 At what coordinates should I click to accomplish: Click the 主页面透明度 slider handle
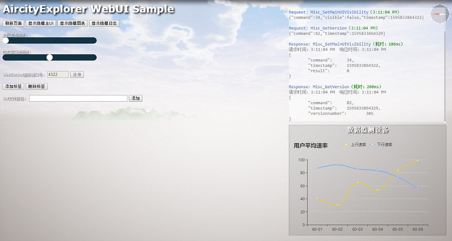click(6, 40)
